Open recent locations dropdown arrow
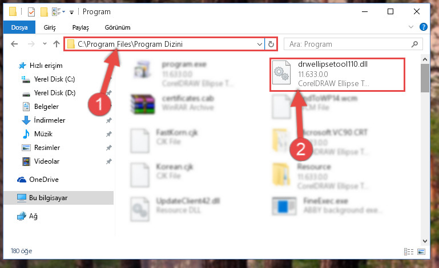The height and width of the screenshot is (268, 439). pyautogui.click(x=45, y=44)
